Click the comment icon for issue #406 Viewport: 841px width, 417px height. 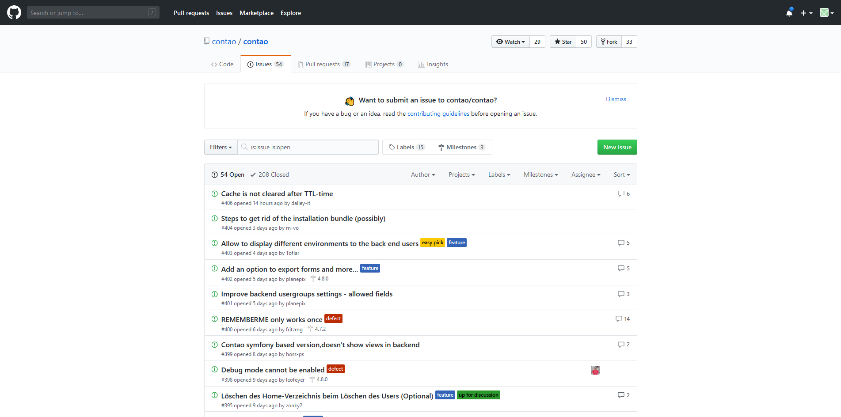(621, 193)
